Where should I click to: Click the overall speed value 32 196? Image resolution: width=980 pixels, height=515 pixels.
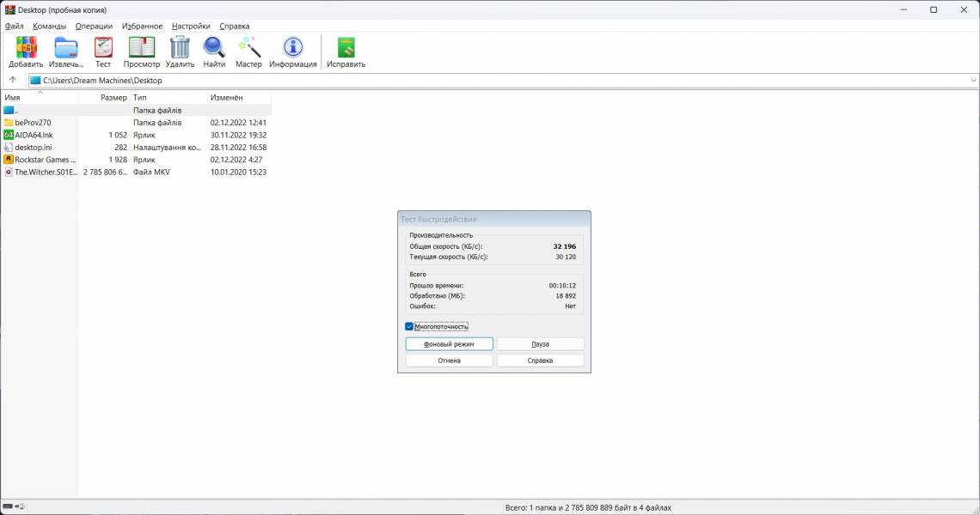[x=565, y=246]
